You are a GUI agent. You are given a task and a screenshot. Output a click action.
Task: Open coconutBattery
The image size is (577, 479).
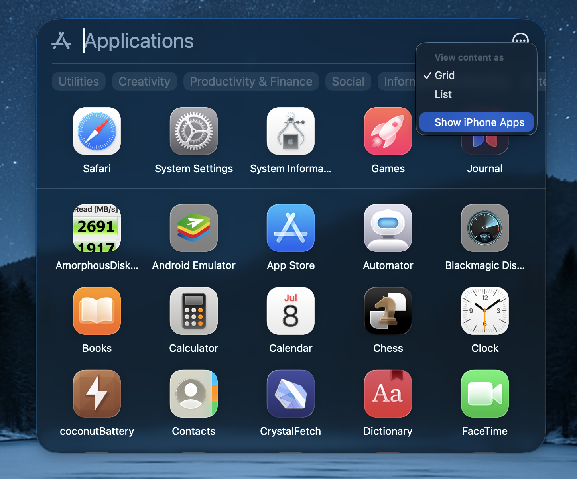tap(96, 394)
